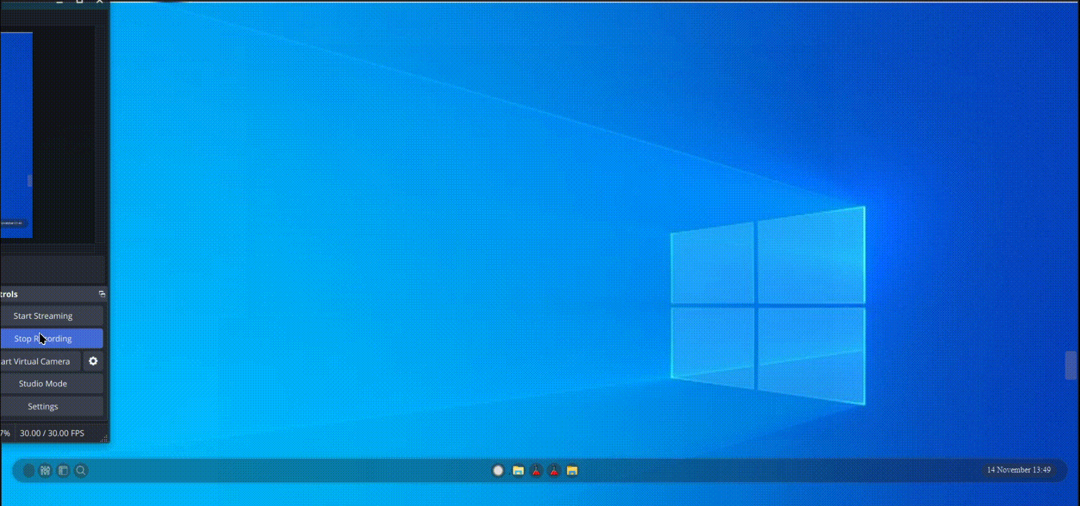The width and height of the screenshot is (1080, 506).
Task: Open the sliders mixer icon in taskbar
Action: pyautogui.click(x=45, y=470)
